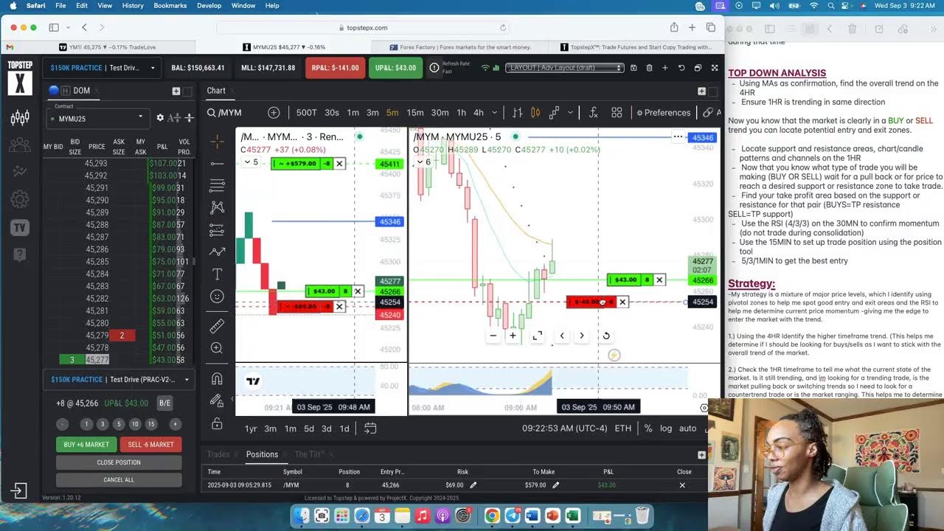Collapse indicator legend showing 6 on right chart
The width and height of the screenshot is (944, 531).
423,162
